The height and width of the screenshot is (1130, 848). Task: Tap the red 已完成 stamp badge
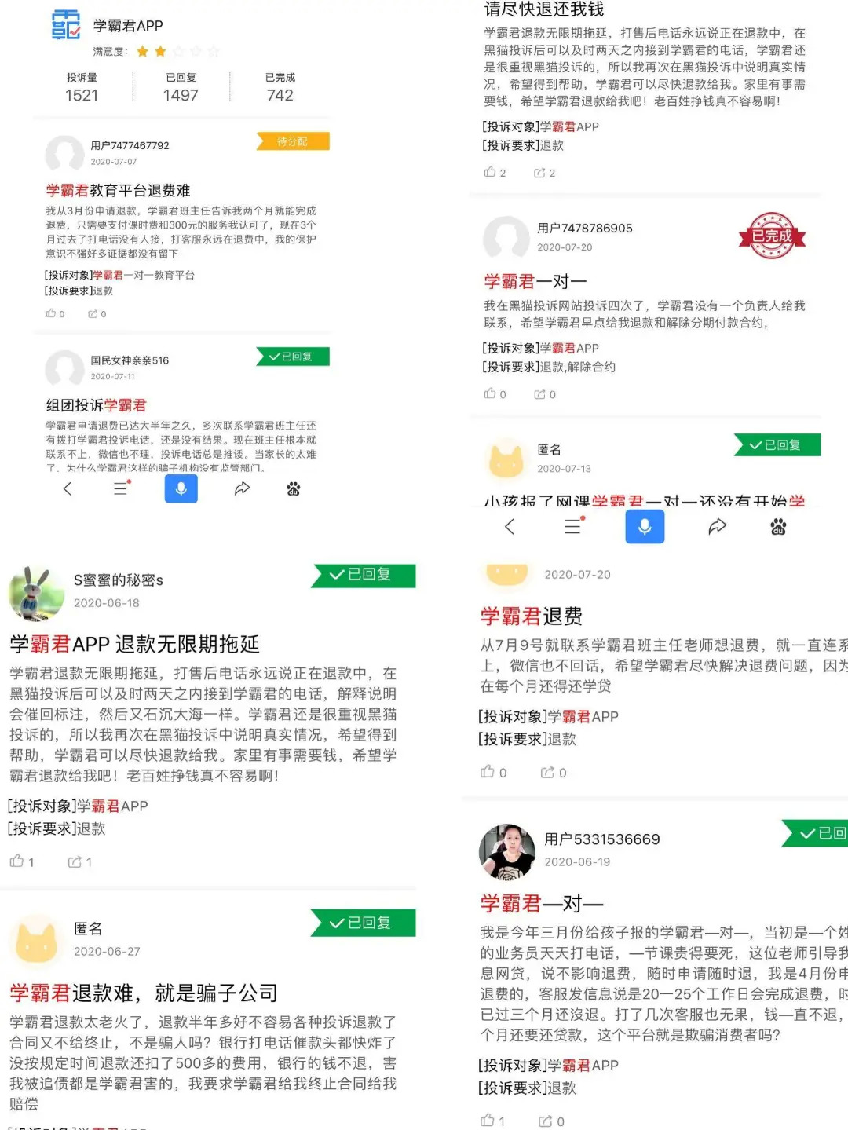tap(772, 236)
